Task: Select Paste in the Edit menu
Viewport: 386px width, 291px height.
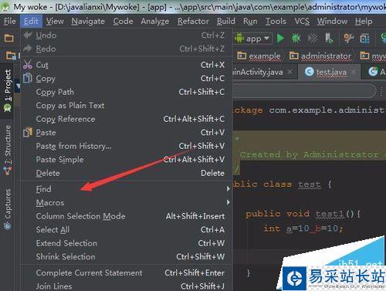Action: point(127,133)
